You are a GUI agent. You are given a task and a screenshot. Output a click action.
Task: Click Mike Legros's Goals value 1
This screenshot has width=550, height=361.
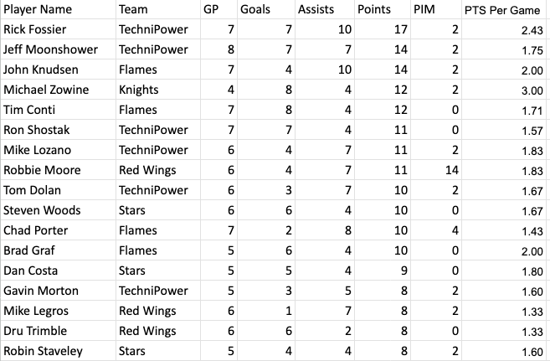pos(266,311)
